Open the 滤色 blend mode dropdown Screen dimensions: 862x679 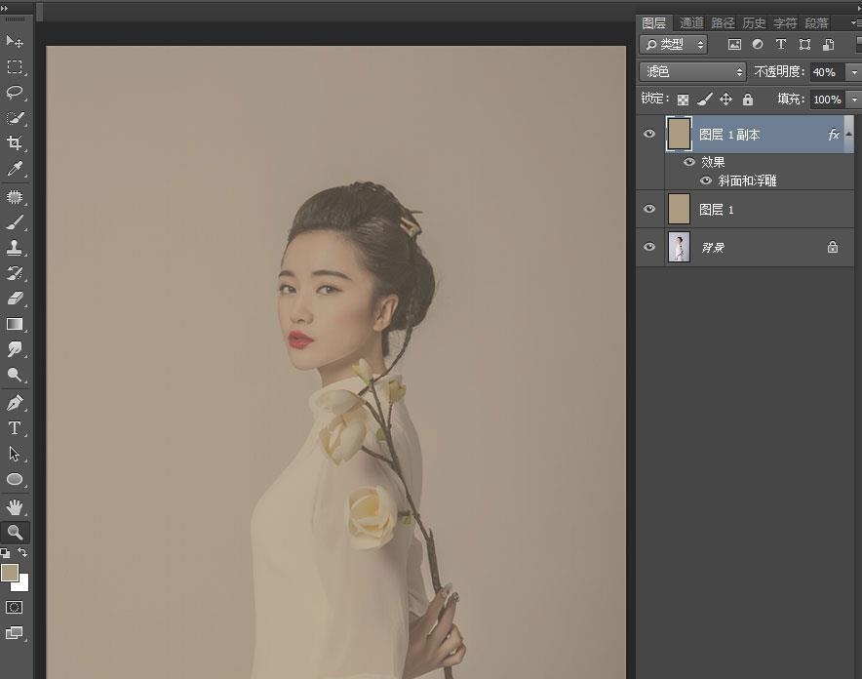coord(690,71)
